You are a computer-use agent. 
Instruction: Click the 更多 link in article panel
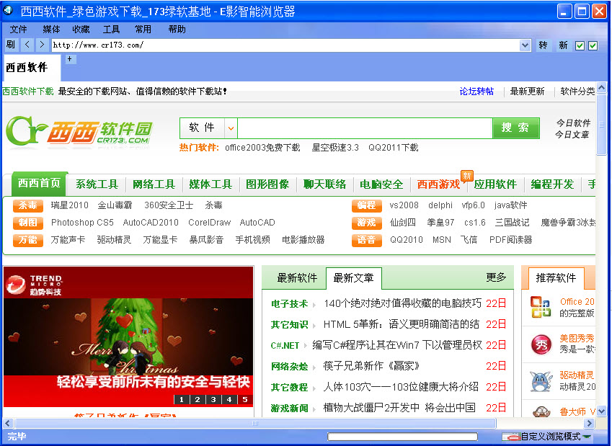496,277
